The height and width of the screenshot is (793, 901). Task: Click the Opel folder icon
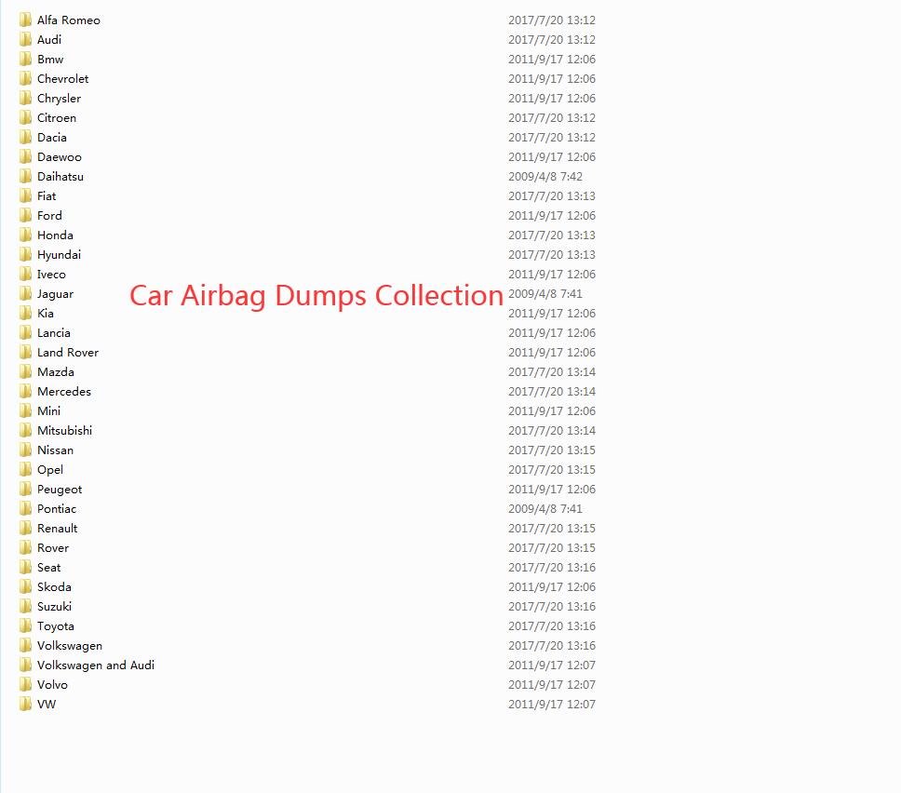(25, 469)
